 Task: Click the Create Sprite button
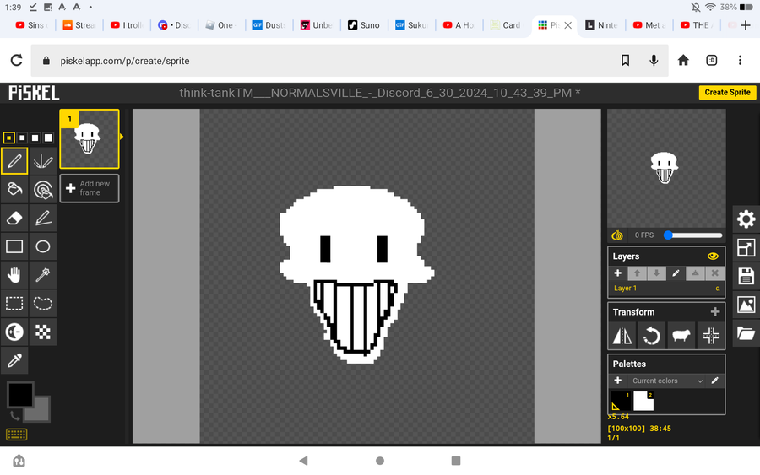pos(727,92)
